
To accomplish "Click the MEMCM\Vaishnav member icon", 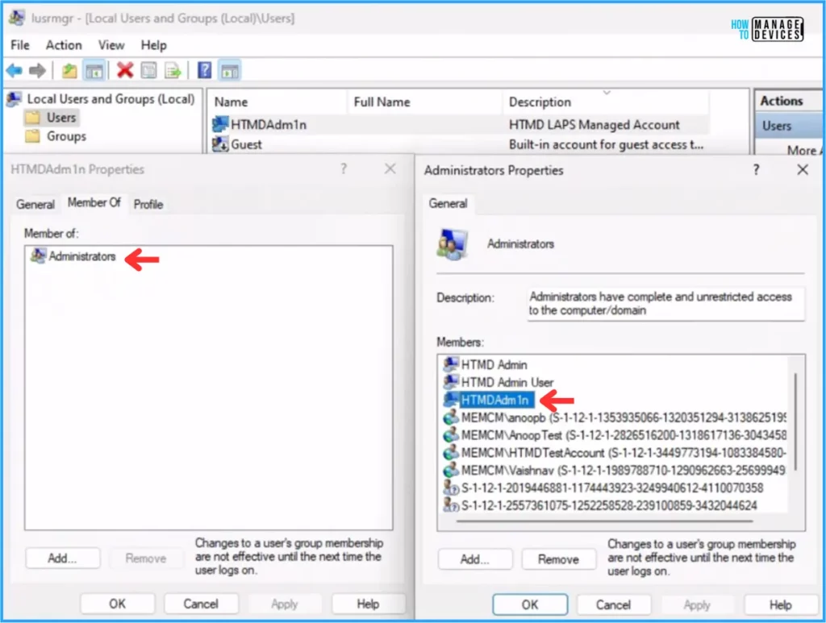I will coord(451,470).
